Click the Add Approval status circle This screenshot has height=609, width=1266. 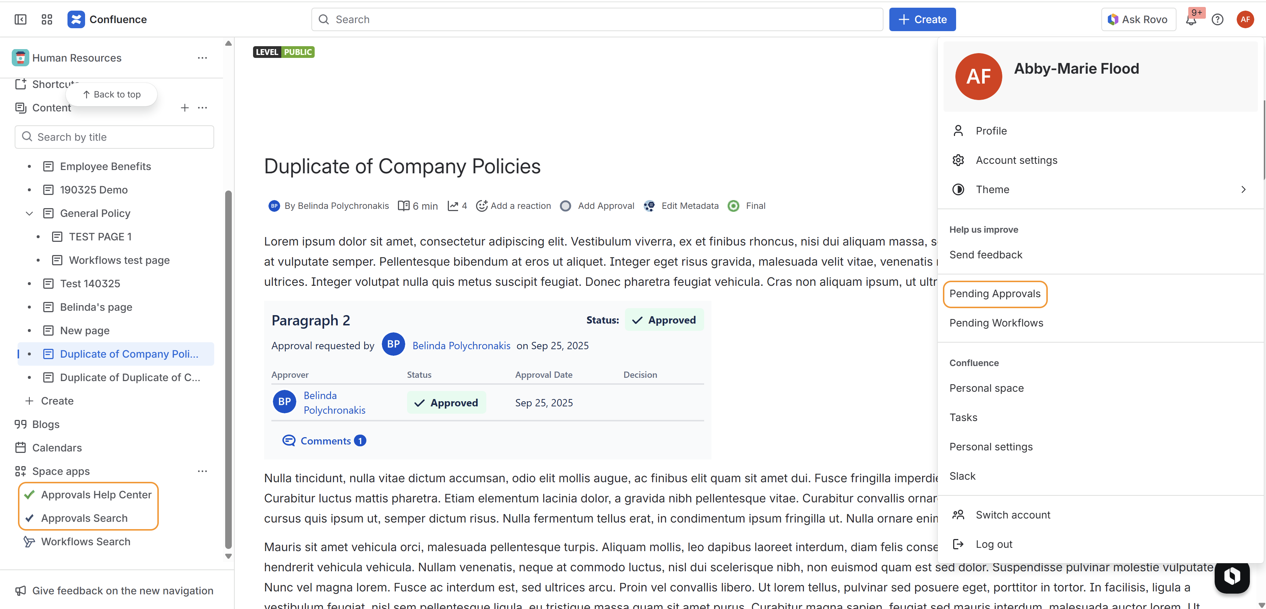coord(566,206)
